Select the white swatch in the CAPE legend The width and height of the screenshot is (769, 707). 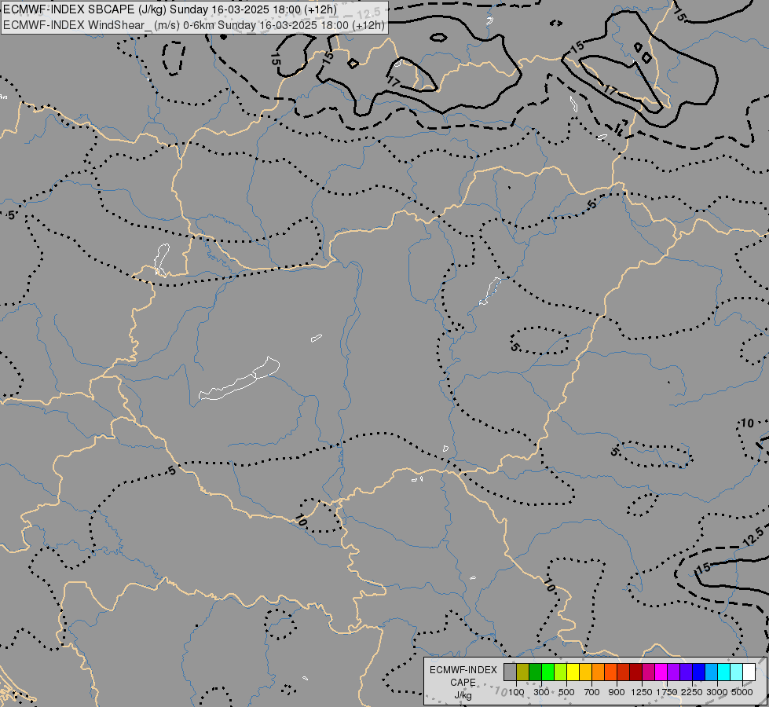pos(749,672)
